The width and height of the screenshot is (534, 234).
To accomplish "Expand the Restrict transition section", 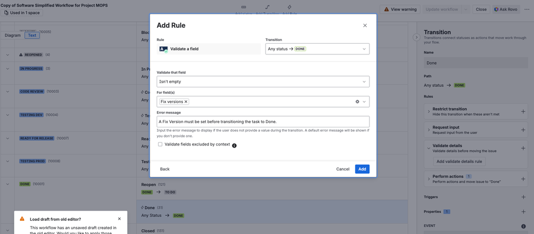I will pyautogui.click(x=429, y=111).
